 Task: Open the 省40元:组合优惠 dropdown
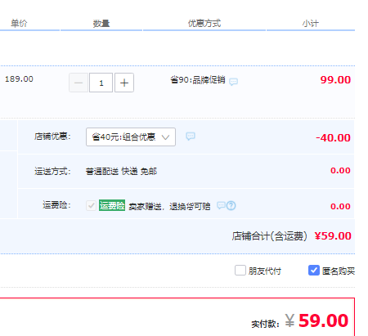pyautogui.click(x=131, y=137)
